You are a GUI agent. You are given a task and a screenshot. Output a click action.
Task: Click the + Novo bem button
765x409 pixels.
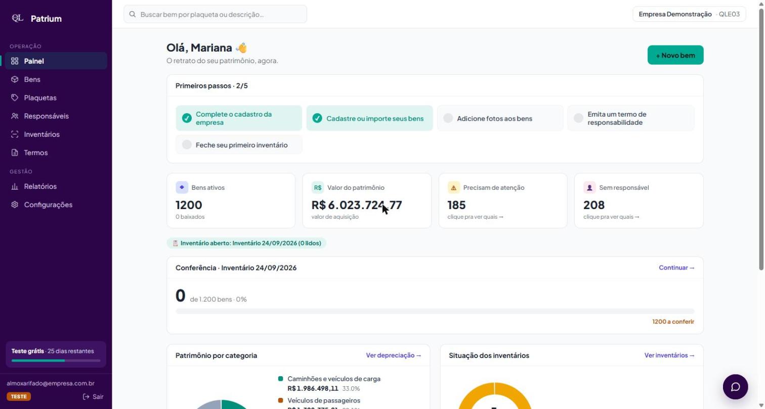pyautogui.click(x=675, y=55)
